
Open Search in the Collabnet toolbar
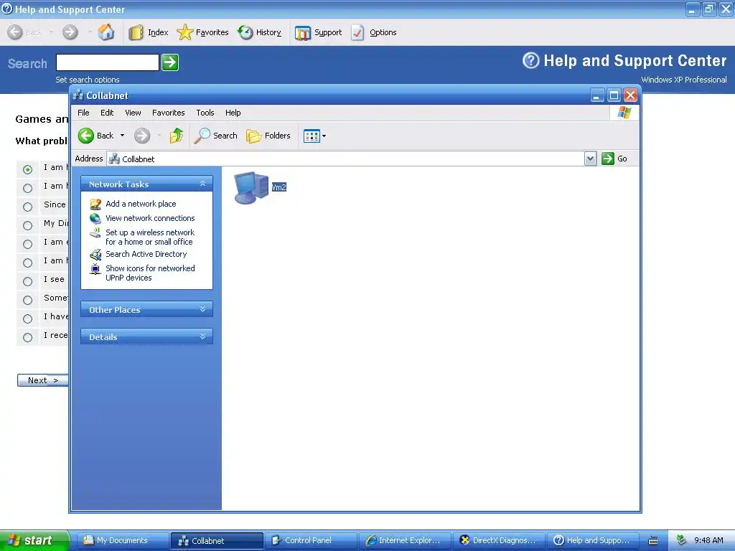click(216, 136)
